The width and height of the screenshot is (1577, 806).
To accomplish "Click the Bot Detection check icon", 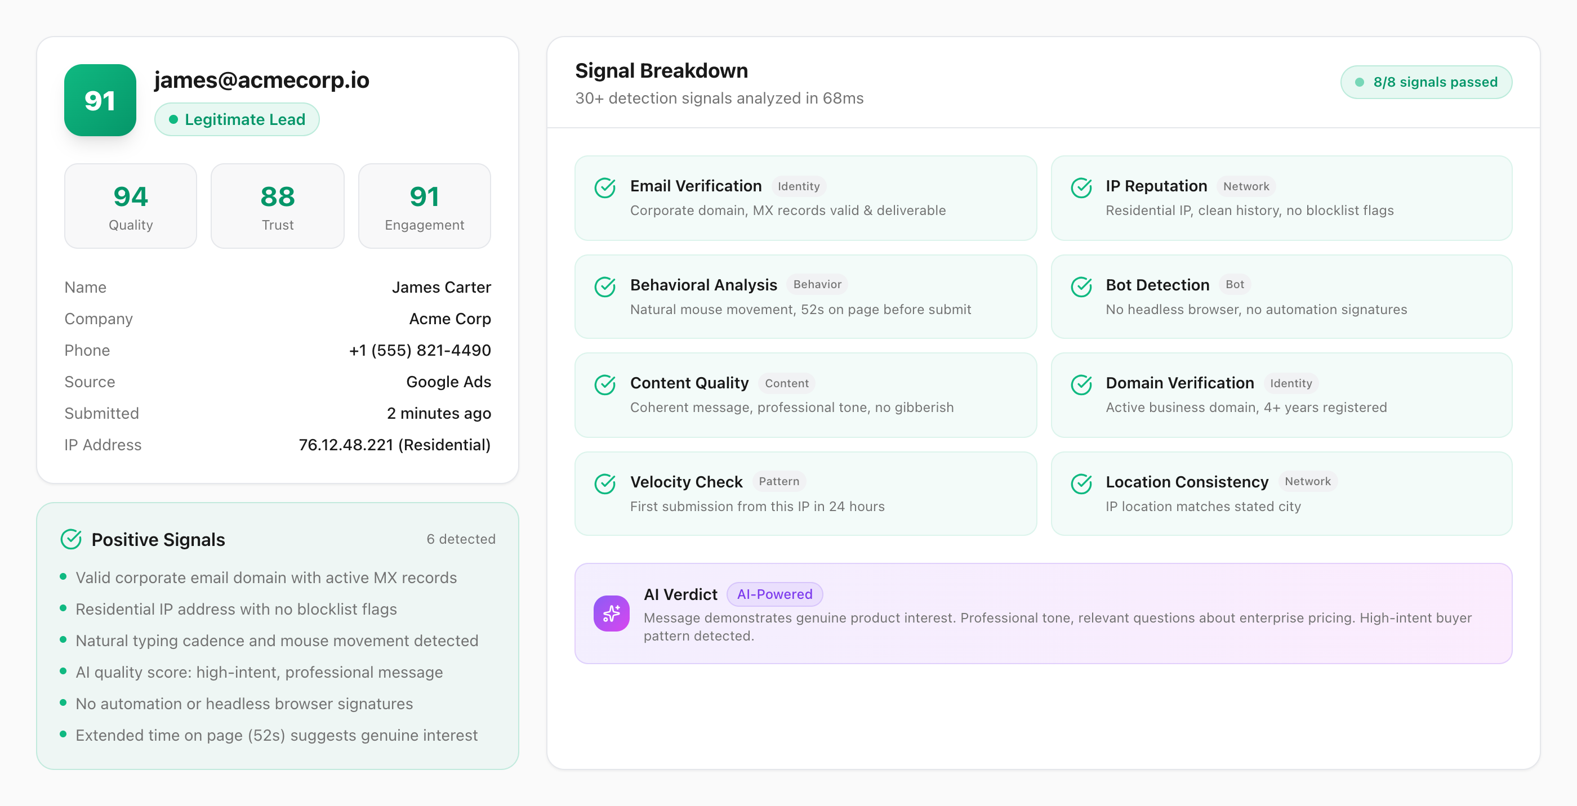I will point(1081,286).
